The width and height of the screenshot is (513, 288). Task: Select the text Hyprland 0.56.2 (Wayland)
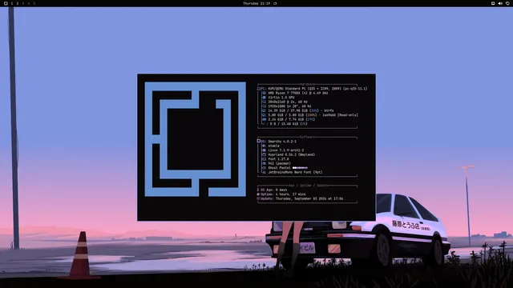coord(292,154)
